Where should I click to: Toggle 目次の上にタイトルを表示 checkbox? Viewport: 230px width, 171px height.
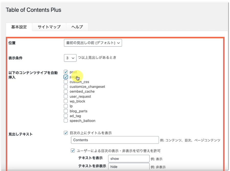66,133
